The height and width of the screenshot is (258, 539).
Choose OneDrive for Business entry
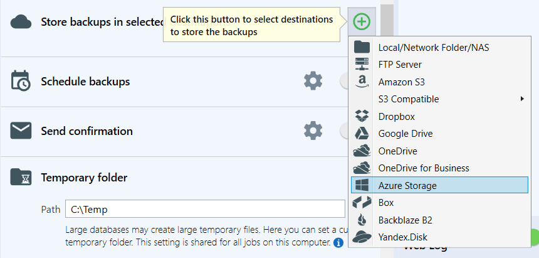(x=439, y=168)
